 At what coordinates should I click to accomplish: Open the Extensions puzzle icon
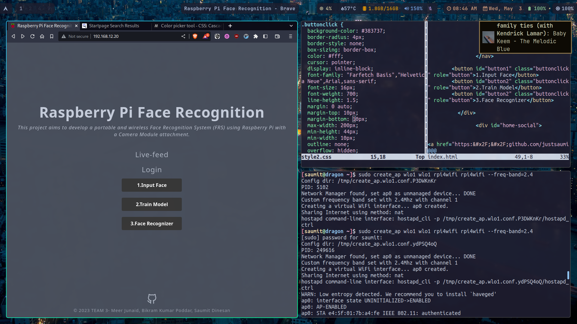click(256, 36)
